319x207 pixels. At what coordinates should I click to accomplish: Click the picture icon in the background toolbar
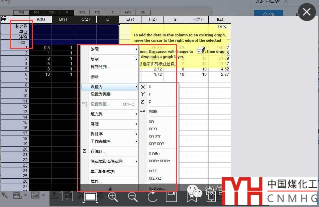pyautogui.click(x=35, y=195)
